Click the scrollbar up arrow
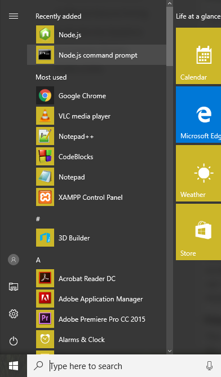 pos(170,3)
